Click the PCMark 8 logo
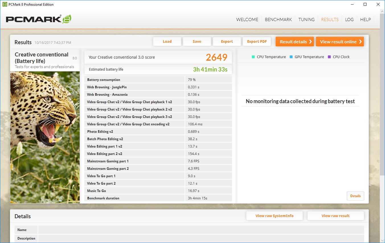 38,19
